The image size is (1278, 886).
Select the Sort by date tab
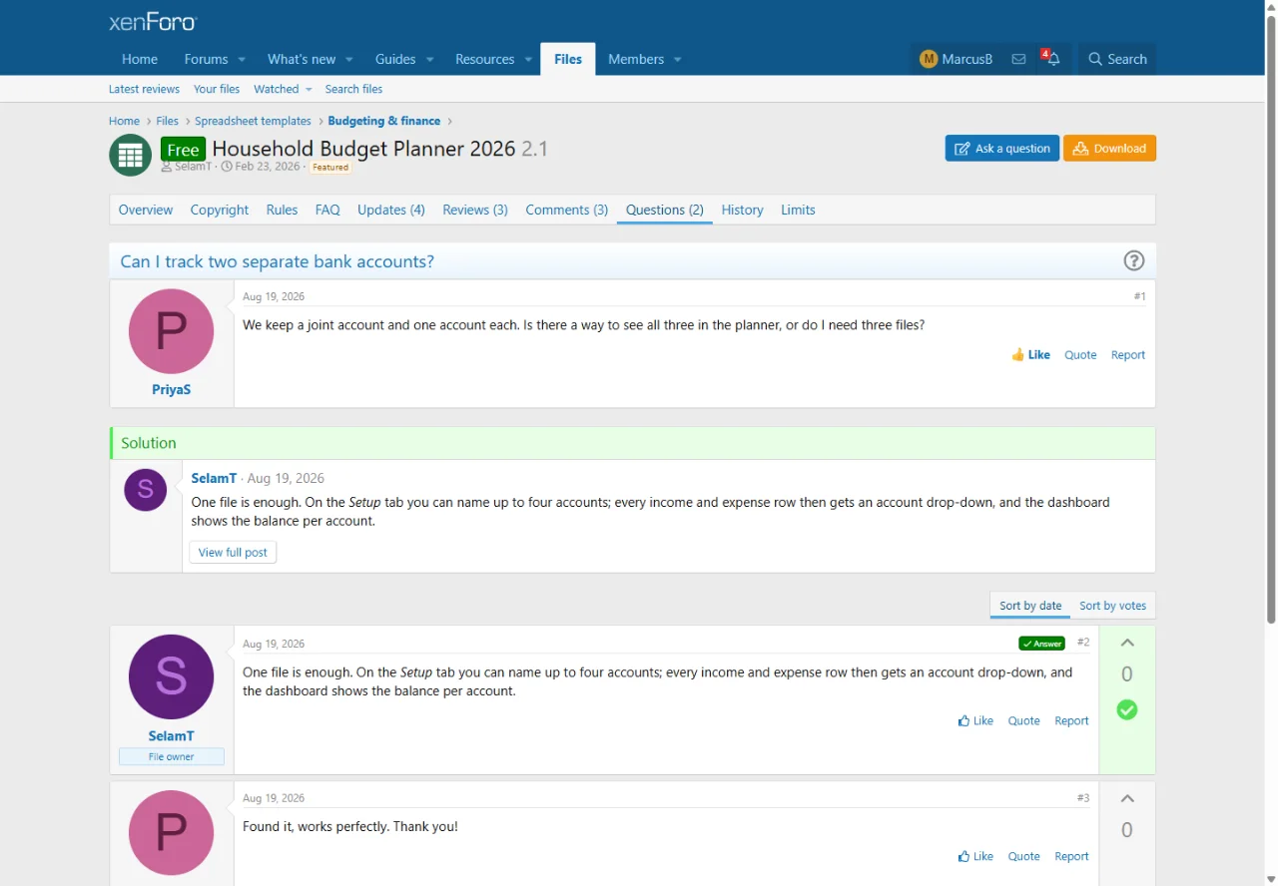[x=1030, y=606]
